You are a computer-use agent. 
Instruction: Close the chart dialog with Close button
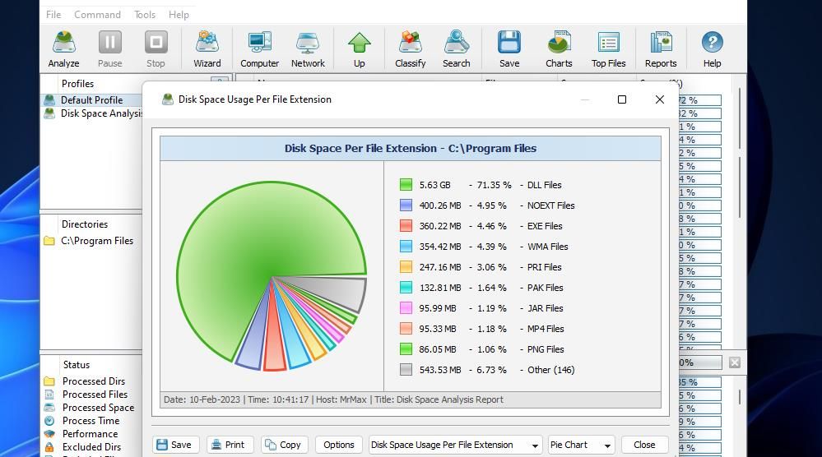pos(644,445)
